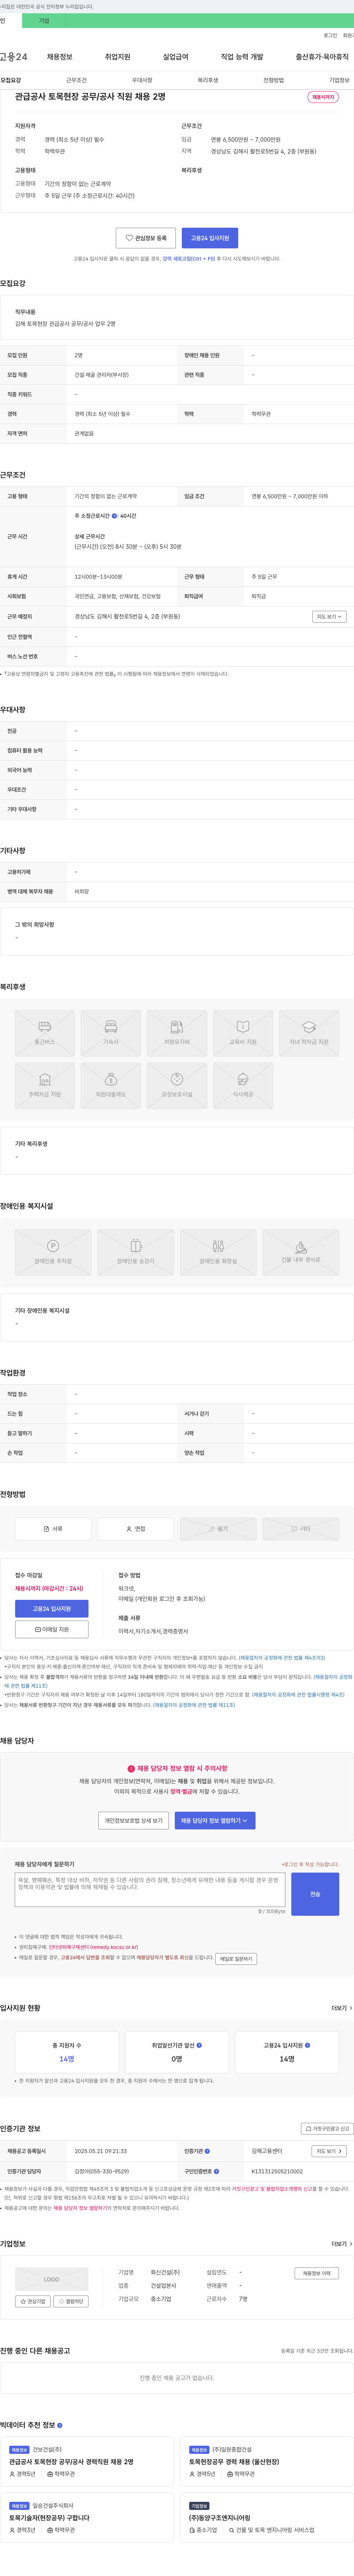This screenshot has height=2576, width=354.
Task: Click info icon next to 빅데이터 추천 정보
Action: coord(60,2425)
